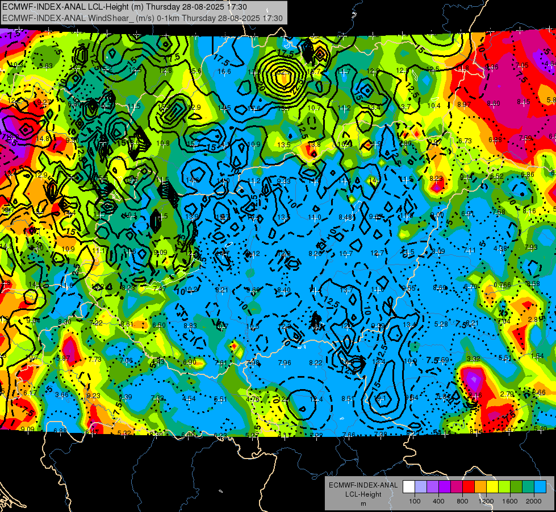Click the 8.83 wind shear value
This screenshot has width=556, height=512.
tap(190, 326)
